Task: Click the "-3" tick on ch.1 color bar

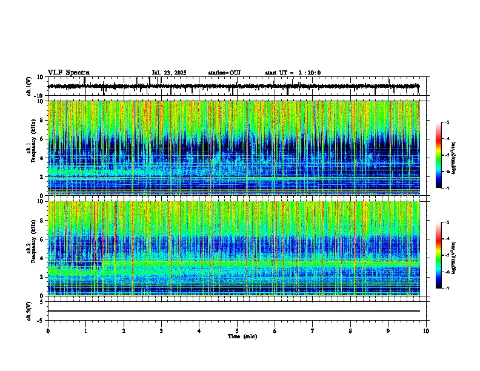Action: click(x=447, y=122)
